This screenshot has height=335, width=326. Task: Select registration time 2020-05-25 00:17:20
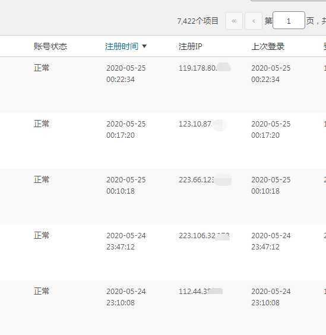(x=126, y=129)
